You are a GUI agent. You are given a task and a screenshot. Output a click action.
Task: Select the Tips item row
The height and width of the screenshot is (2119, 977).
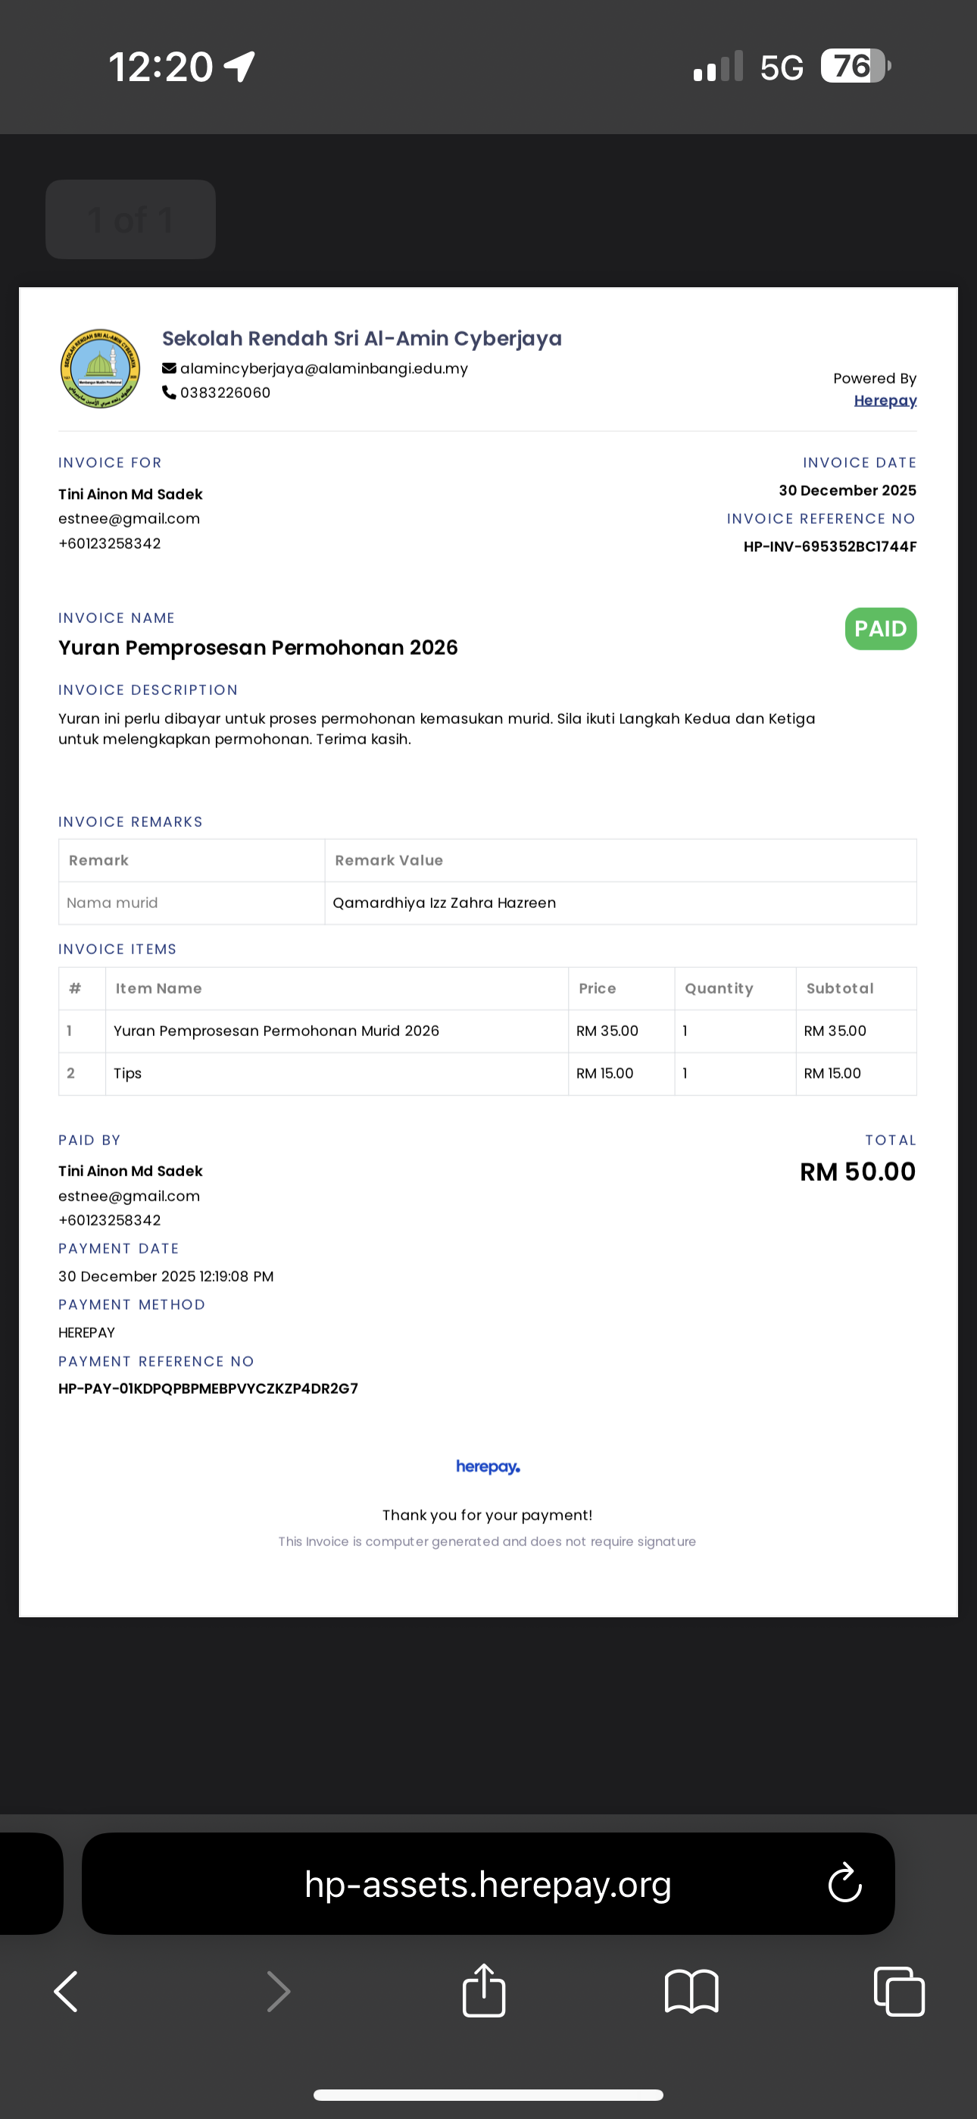(488, 1073)
